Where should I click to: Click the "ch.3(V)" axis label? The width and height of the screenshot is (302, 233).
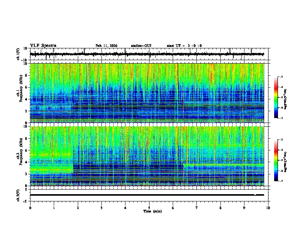point(18,195)
